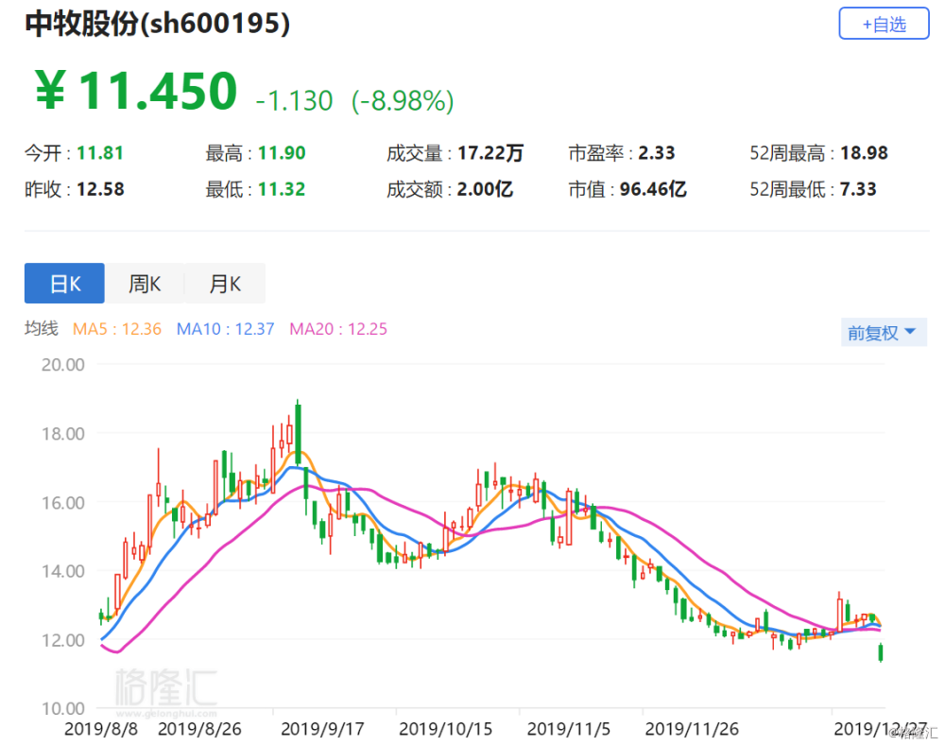Viewport: 945px width, 746px height.
Task: Toggle the MA10 moving average legend
Action: coord(225,329)
